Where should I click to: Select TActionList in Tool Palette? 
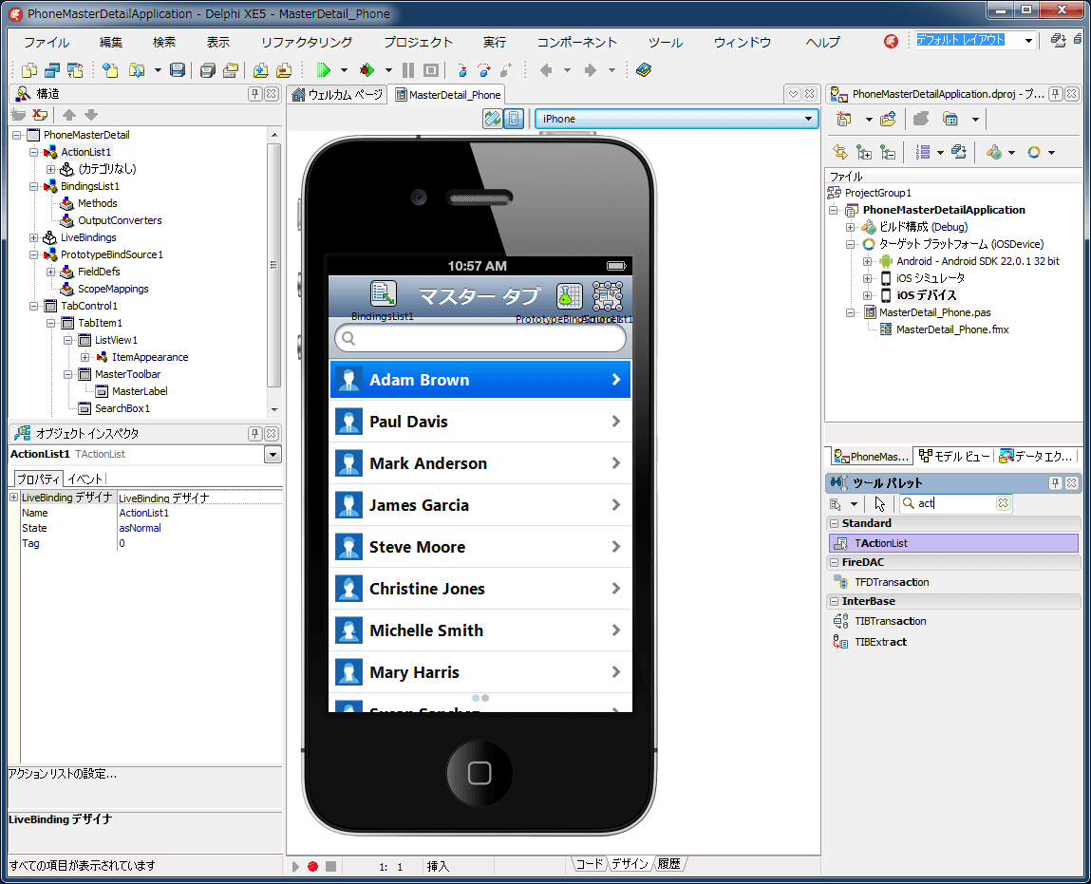[954, 543]
